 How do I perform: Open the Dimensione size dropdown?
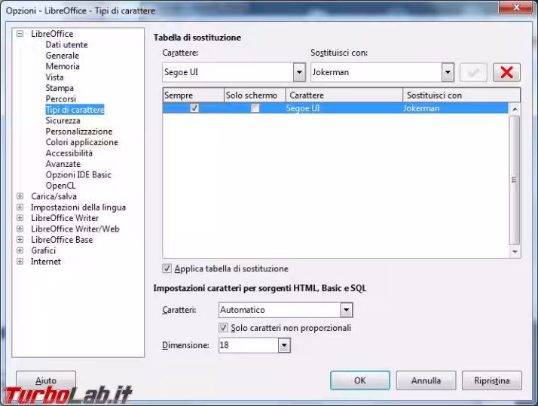point(284,345)
